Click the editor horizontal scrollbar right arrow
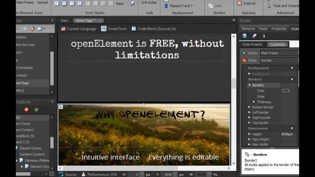This screenshot has width=315, height=177. (x=228, y=168)
